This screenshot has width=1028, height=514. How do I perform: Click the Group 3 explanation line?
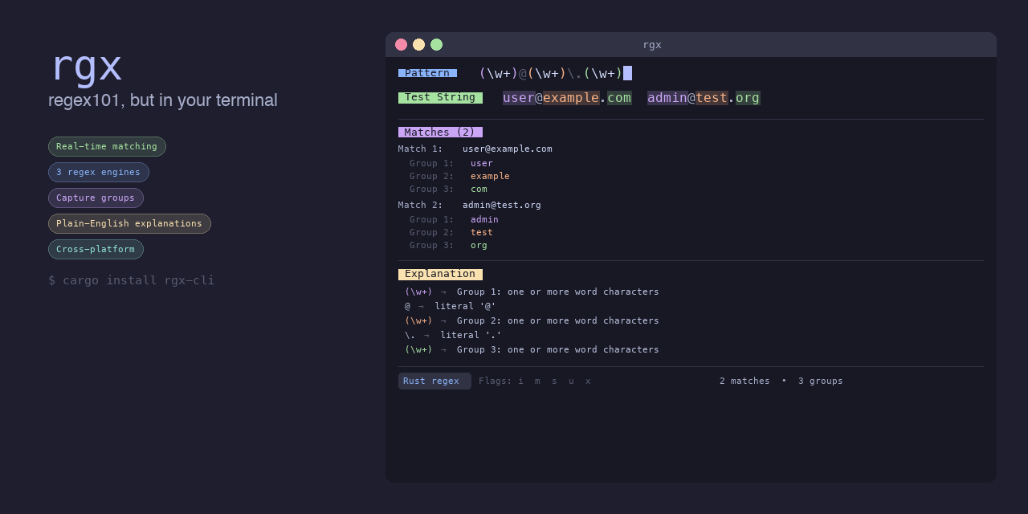pyautogui.click(x=532, y=349)
